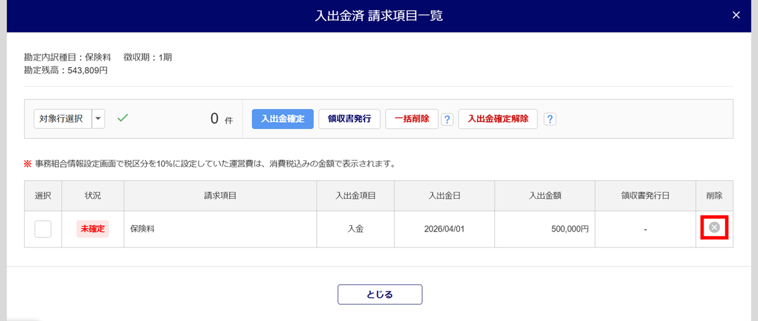Viewport: 758px width, 321px height.
Task: Click the 領収書発行 button
Action: click(x=349, y=118)
